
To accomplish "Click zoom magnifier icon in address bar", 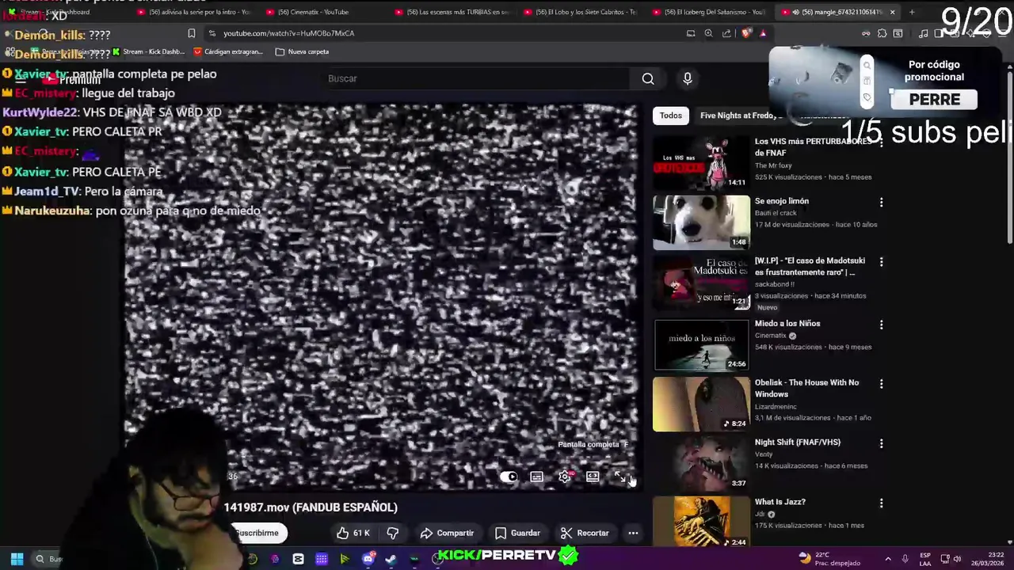I will coord(708,33).
